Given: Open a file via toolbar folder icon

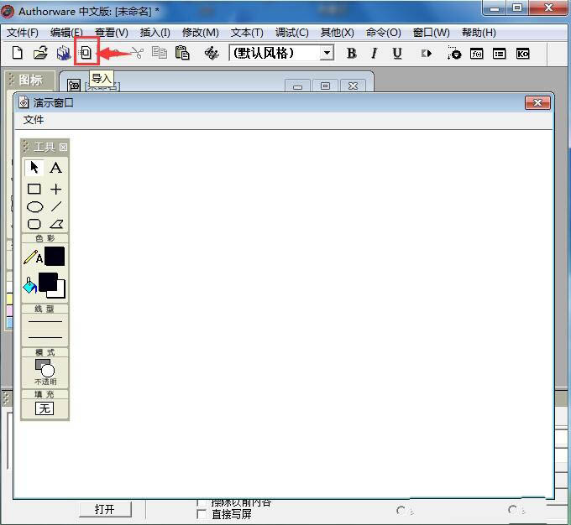Looking at the screenshot, I should [40, 53].
